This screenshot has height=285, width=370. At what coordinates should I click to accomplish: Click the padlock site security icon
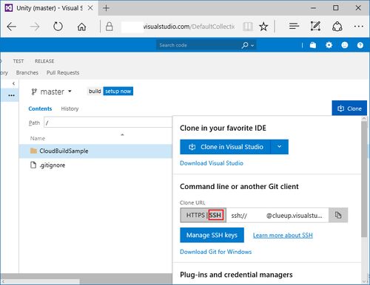tap(109, 27)
